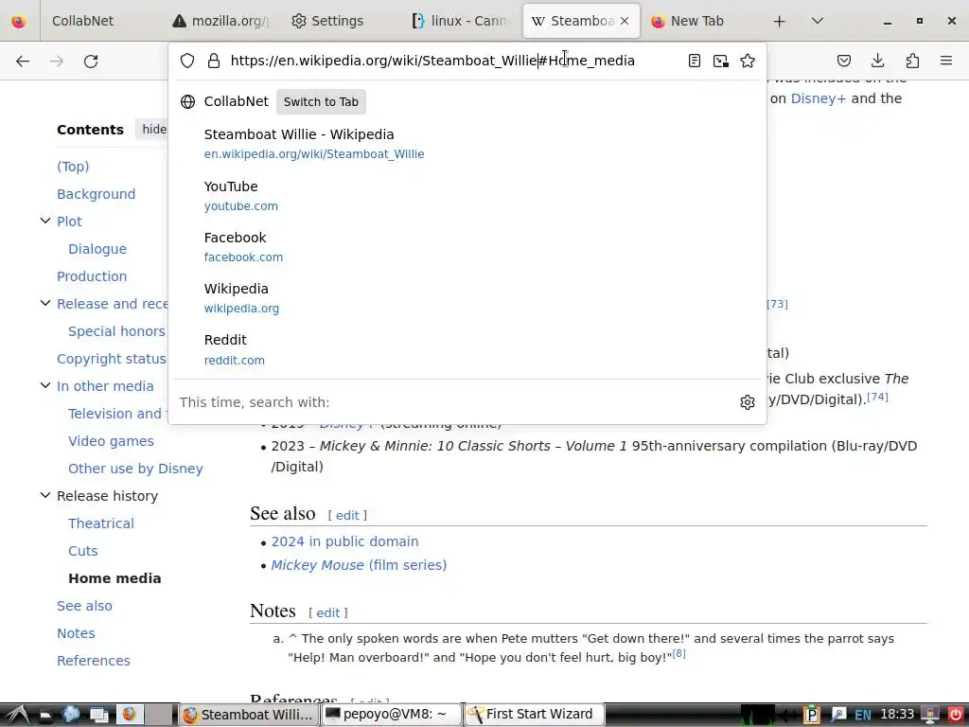Close the Steamboat Willie tab

click(625, 21)
